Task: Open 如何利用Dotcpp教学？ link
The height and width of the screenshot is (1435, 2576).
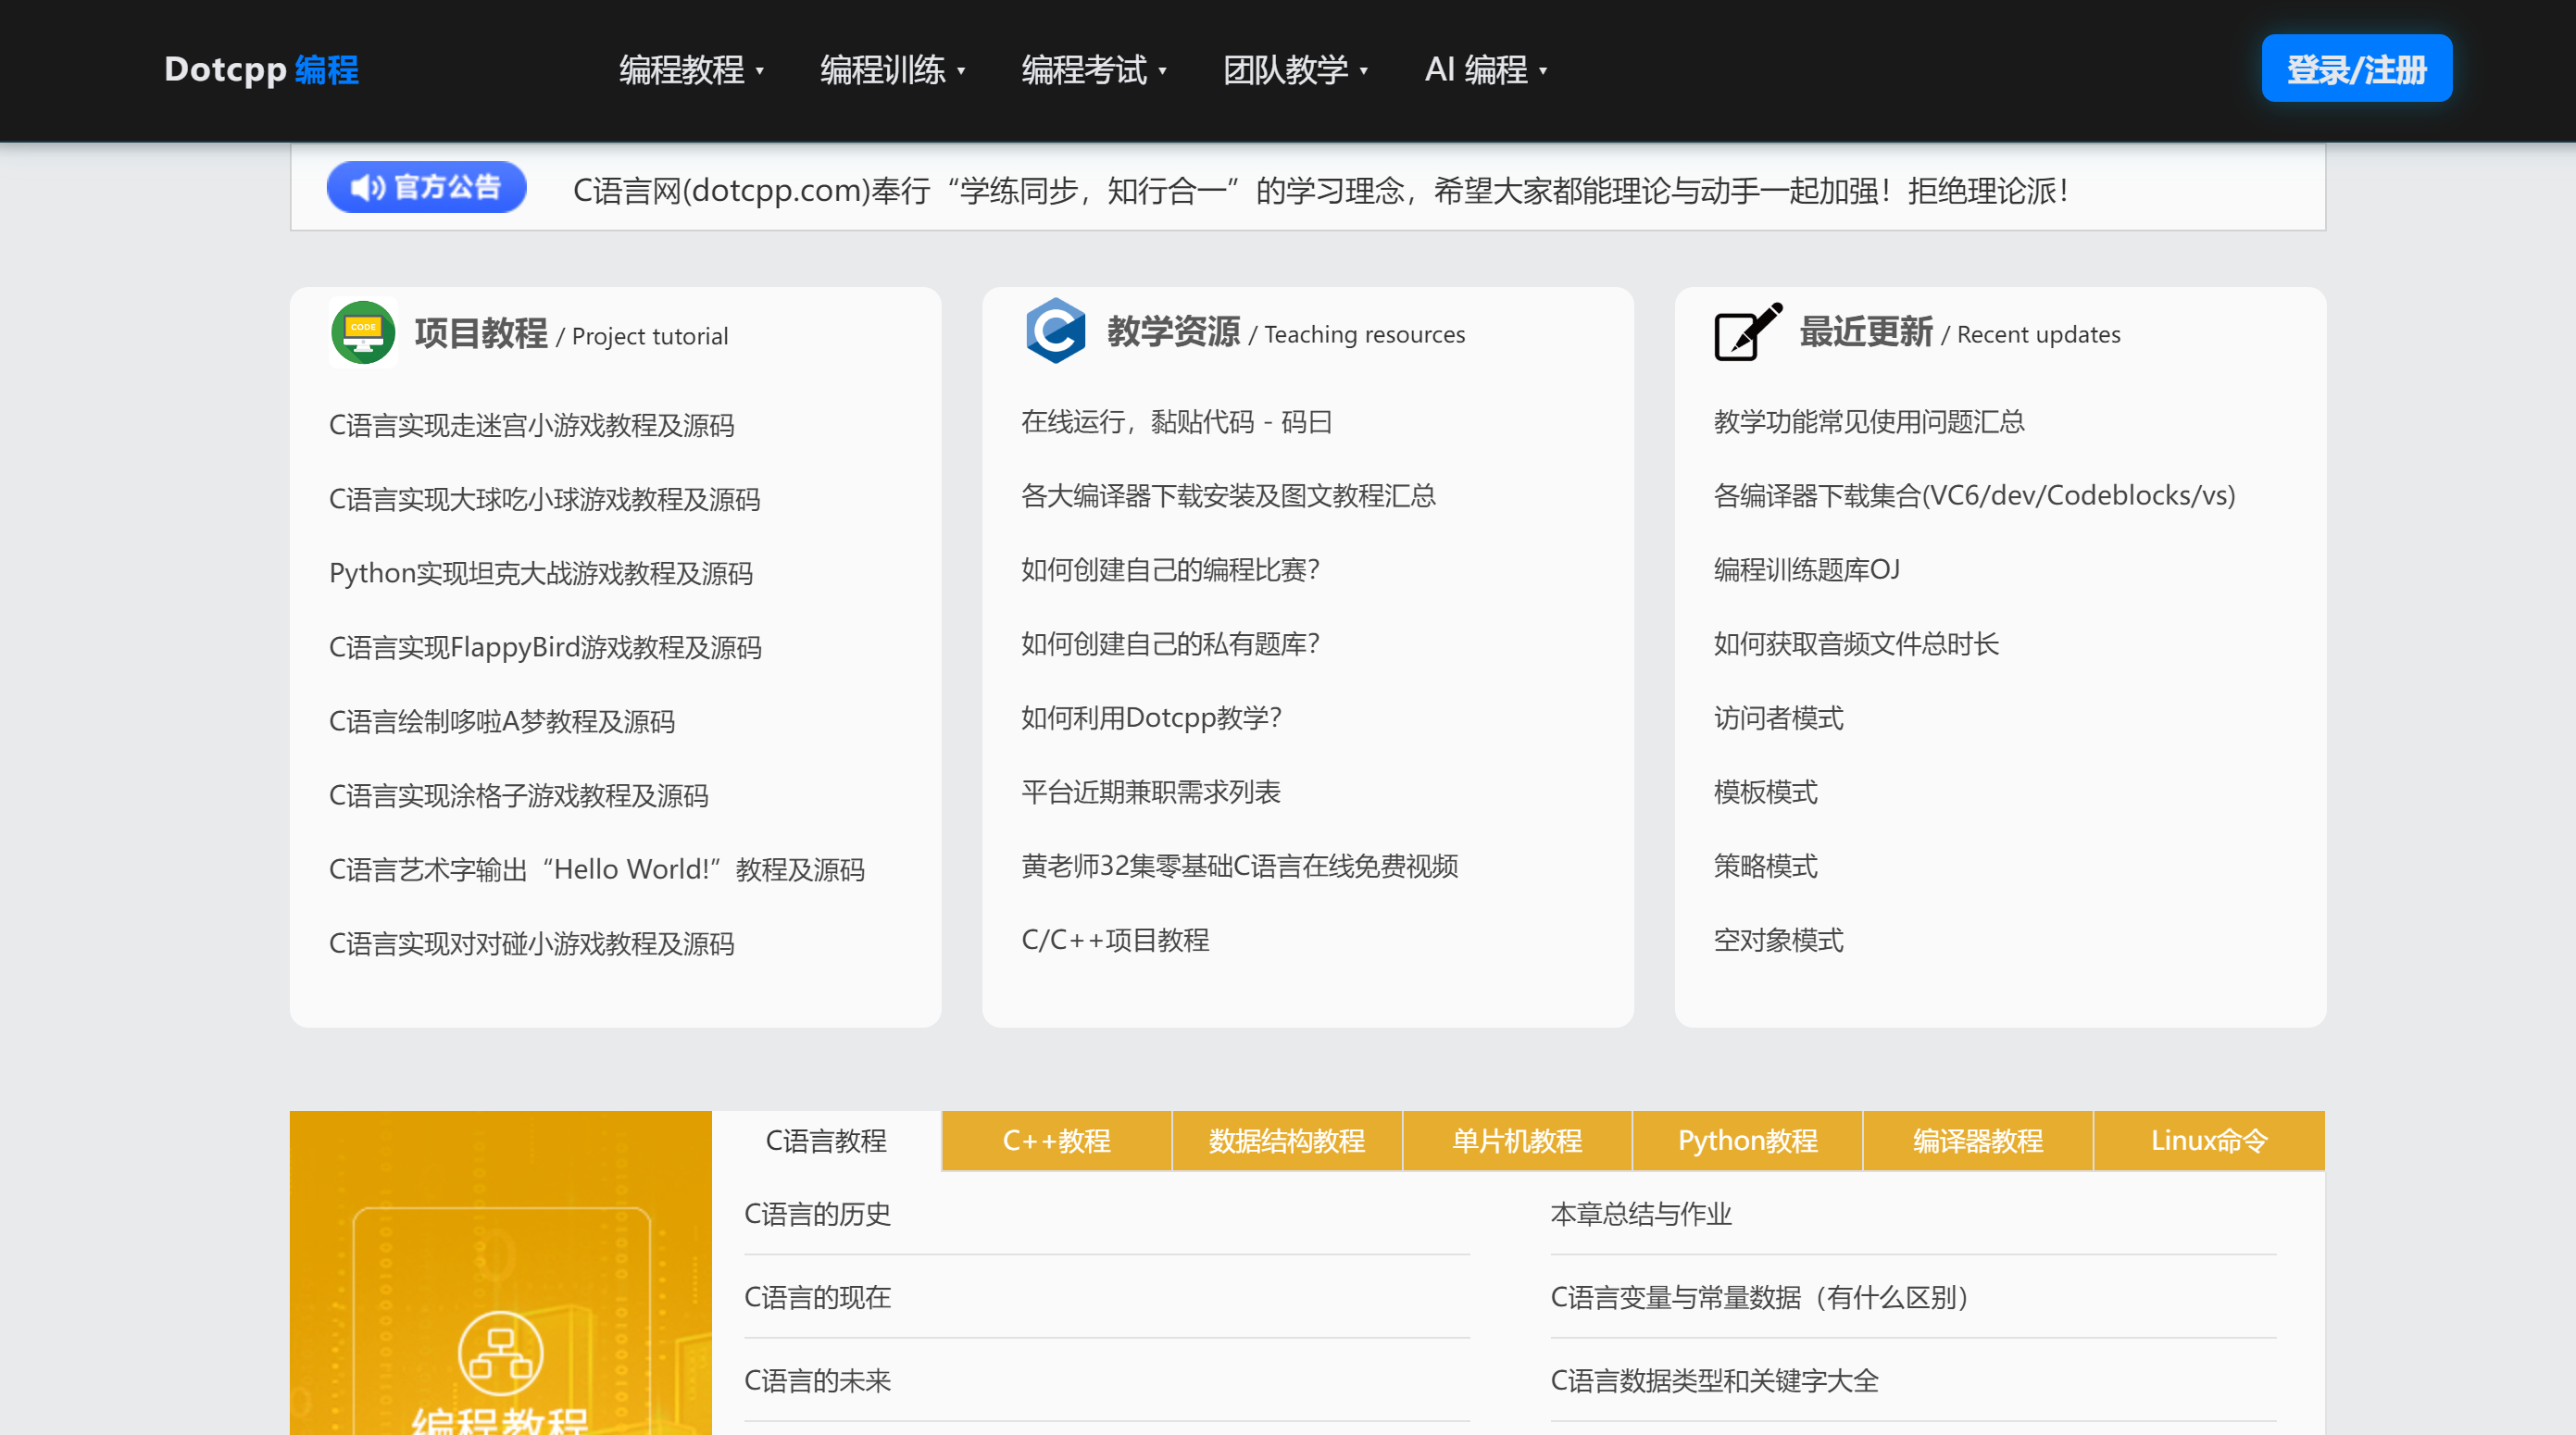Action: 1151,718
